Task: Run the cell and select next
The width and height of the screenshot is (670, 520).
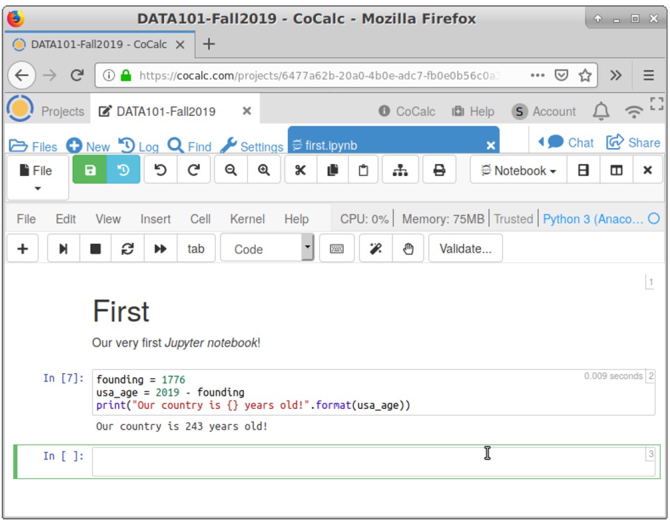Action: click(63, 249)
